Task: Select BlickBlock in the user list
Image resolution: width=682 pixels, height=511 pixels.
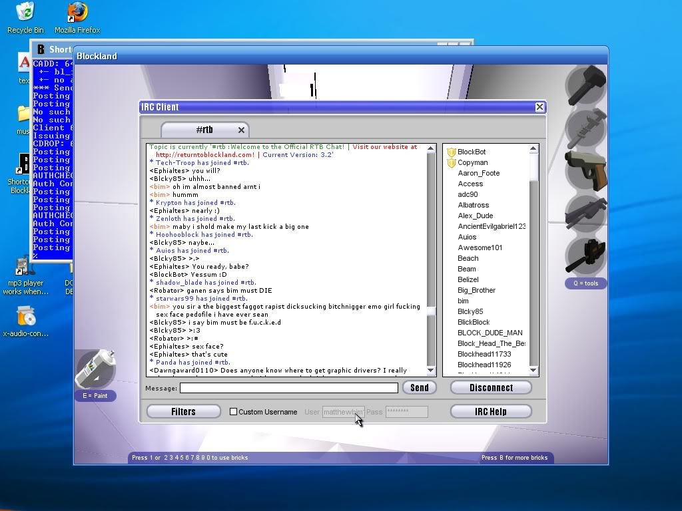Action: (474, 323)
